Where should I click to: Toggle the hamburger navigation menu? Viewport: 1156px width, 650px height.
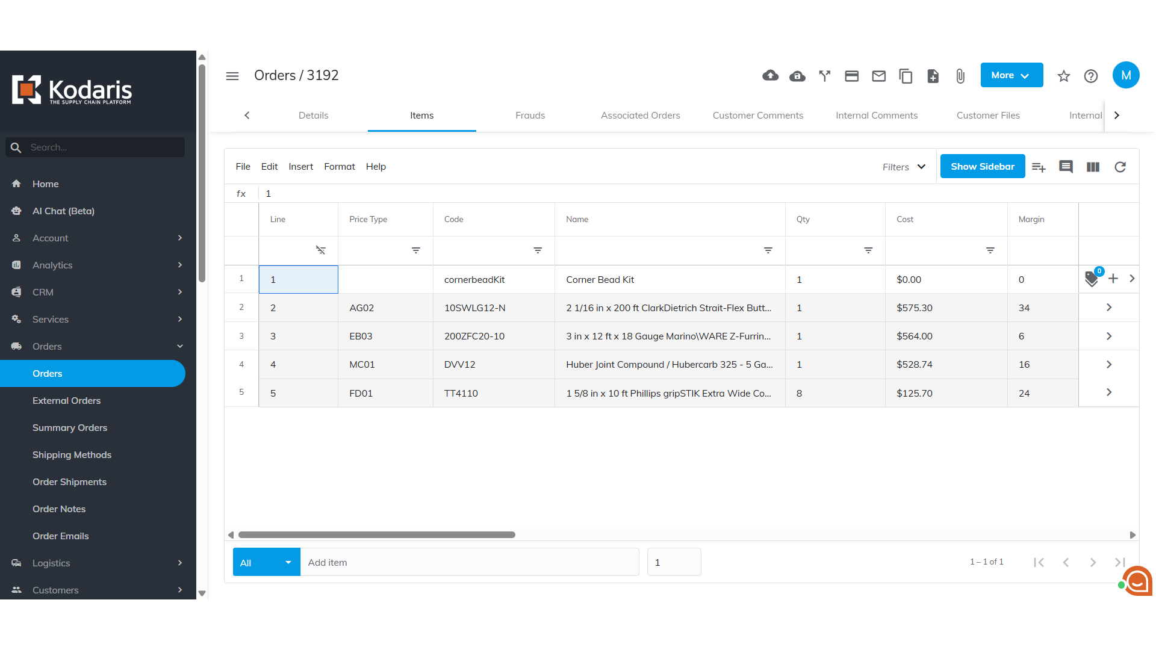pos(232,76)
